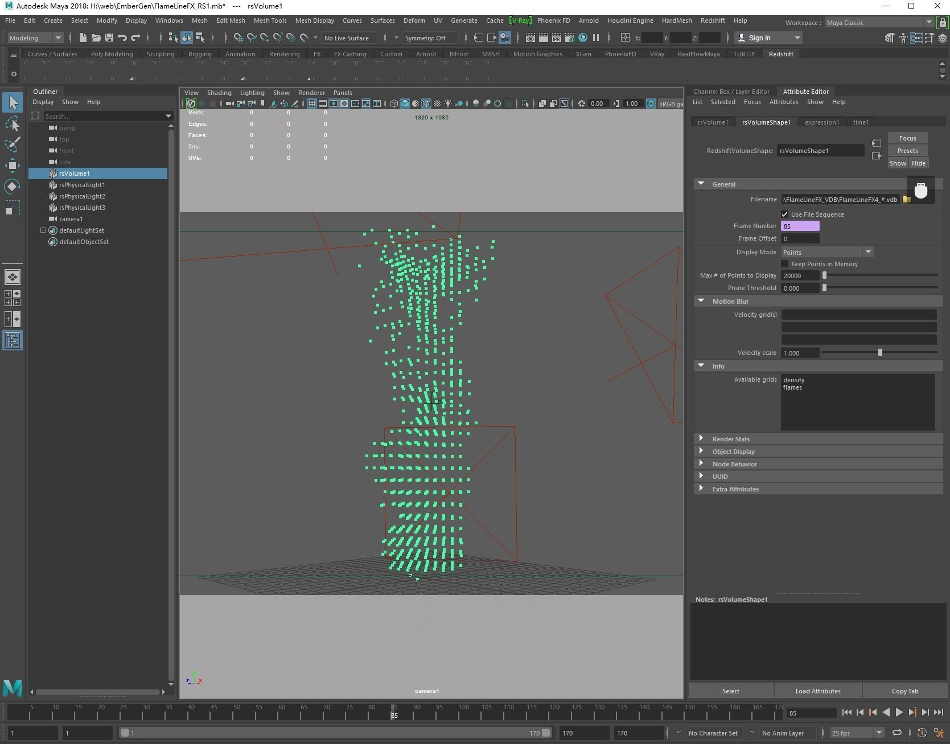Enable Keep Points in Memory
This screenshot has height=744, width=950.
[x=785, y=264]
